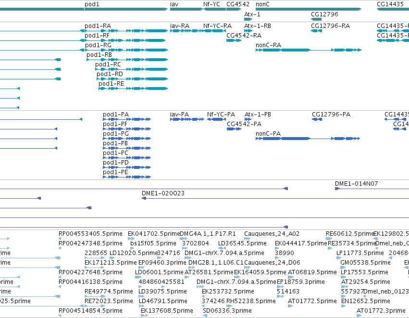Click the iav-PA protein label
409x318 pixels.
click(179, 114)
